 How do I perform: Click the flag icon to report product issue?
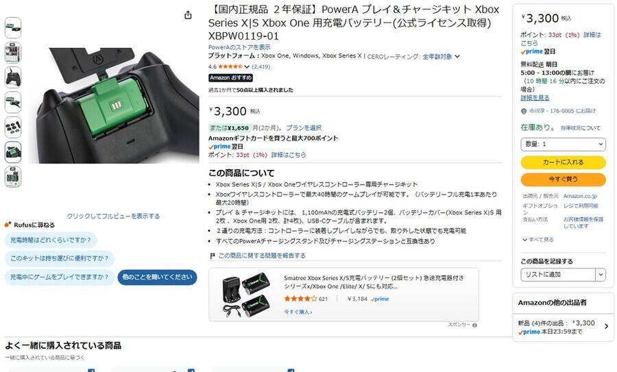coord(213,256)
